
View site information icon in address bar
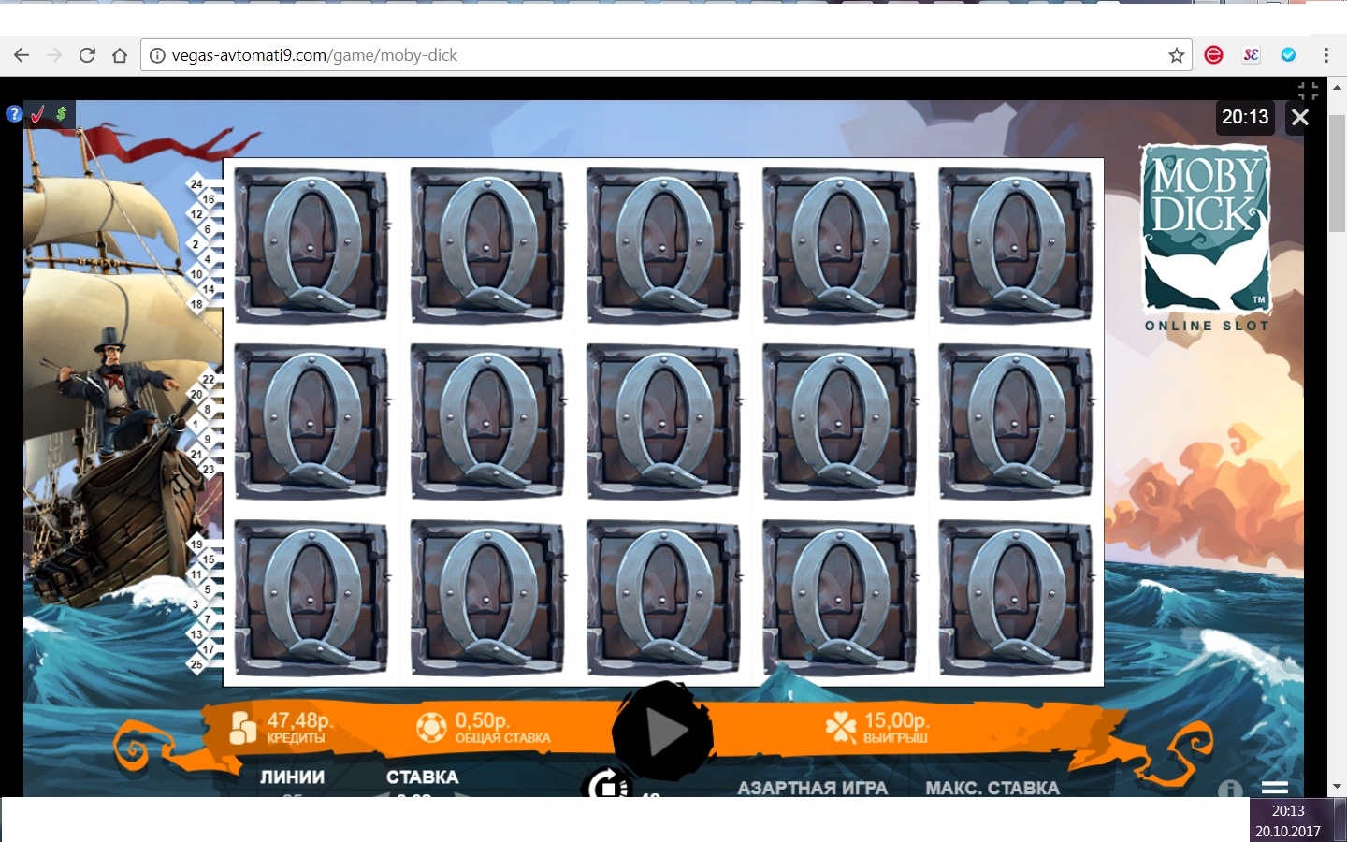coord(157,55)
